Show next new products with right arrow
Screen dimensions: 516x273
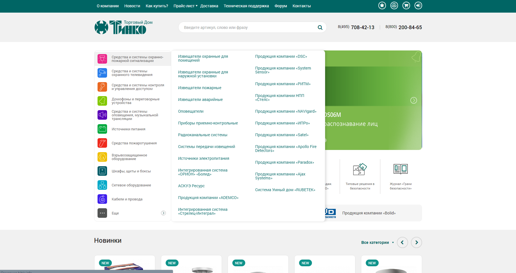tap(416, 242)
